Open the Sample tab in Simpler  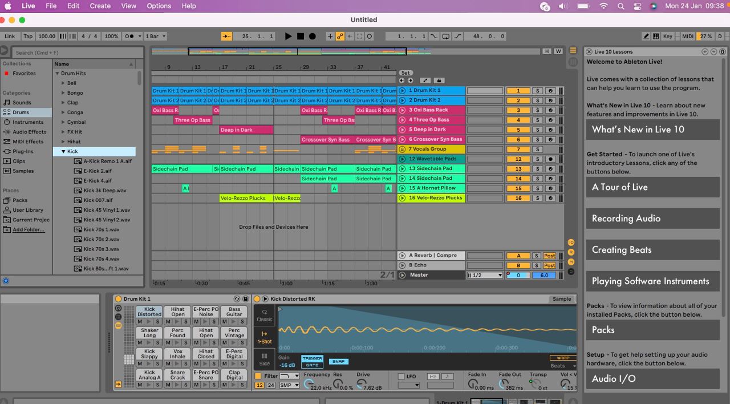(562, 299)
